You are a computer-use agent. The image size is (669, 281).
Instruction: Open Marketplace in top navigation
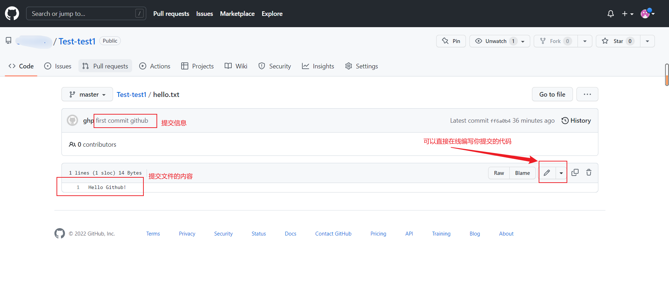coord(237,14)
